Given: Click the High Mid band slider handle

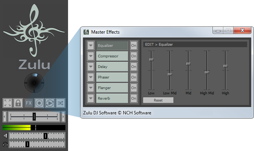Looking at the screenshot, I should tap(207, 72).
